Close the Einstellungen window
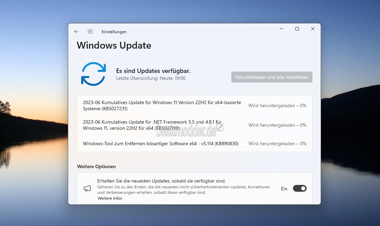This screenshot has width=380, height=226. tap(312, 29)
